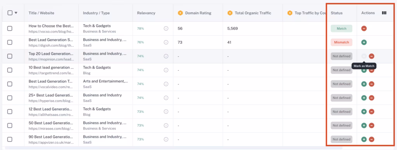Click the green plus icon for mirasee.com
The width and height of the screenshot is (397, 150).
click(x=364, y=126)
